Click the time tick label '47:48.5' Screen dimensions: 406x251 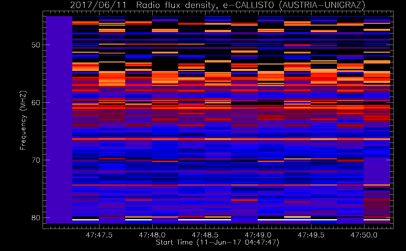coord(205,235)
